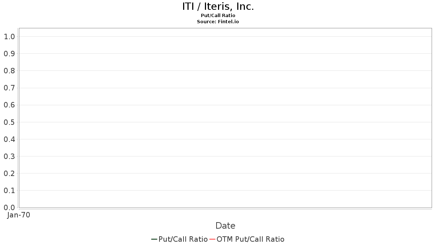Click the Date x-axis title

225,226
